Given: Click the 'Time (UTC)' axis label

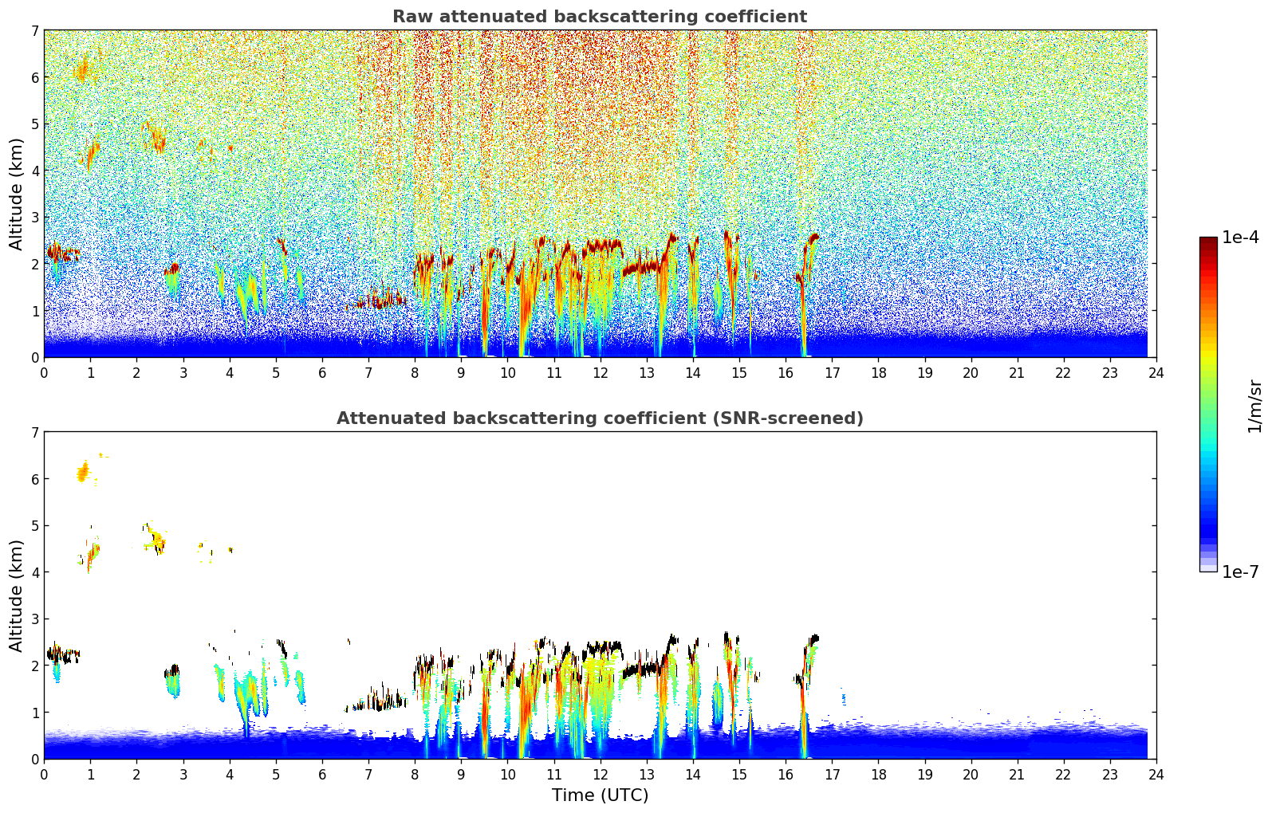Looking at the screenshot, I should pyautogui.click(x=600, y=795).
